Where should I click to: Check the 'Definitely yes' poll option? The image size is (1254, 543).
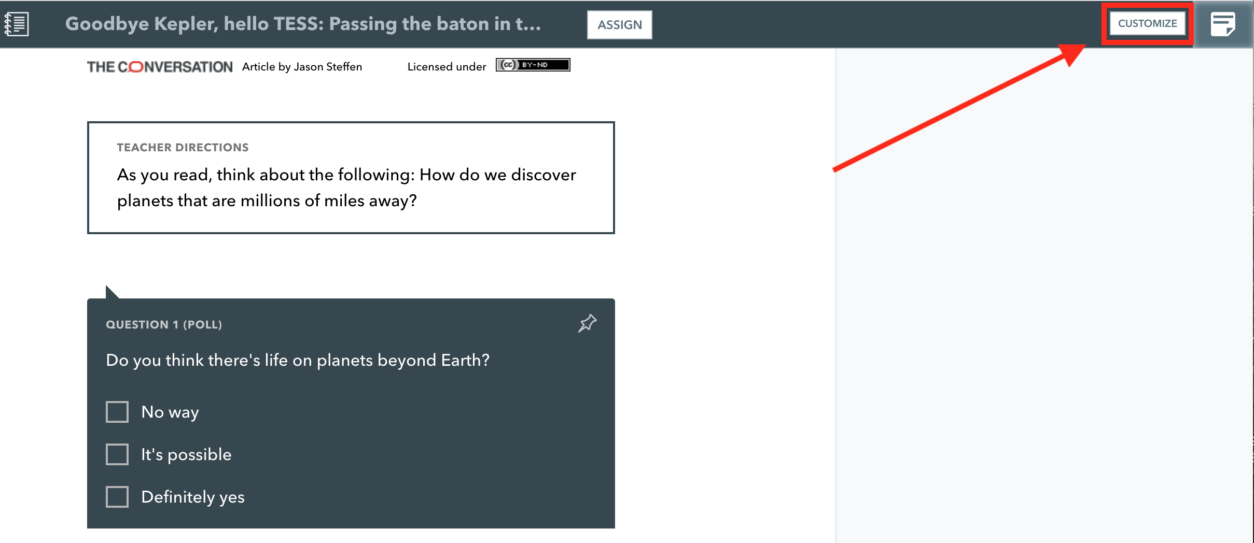tap(117, 497)
